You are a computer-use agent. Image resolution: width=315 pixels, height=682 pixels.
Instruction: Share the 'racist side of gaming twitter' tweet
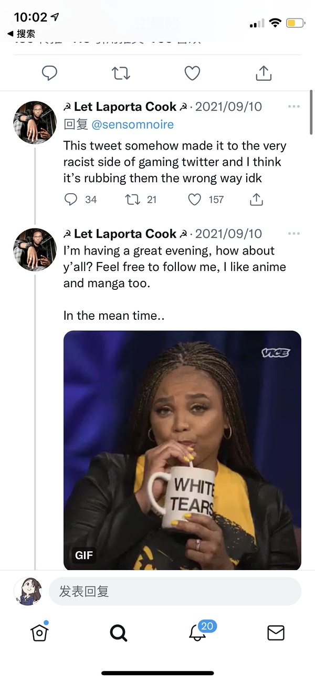(x=256, y=200)
